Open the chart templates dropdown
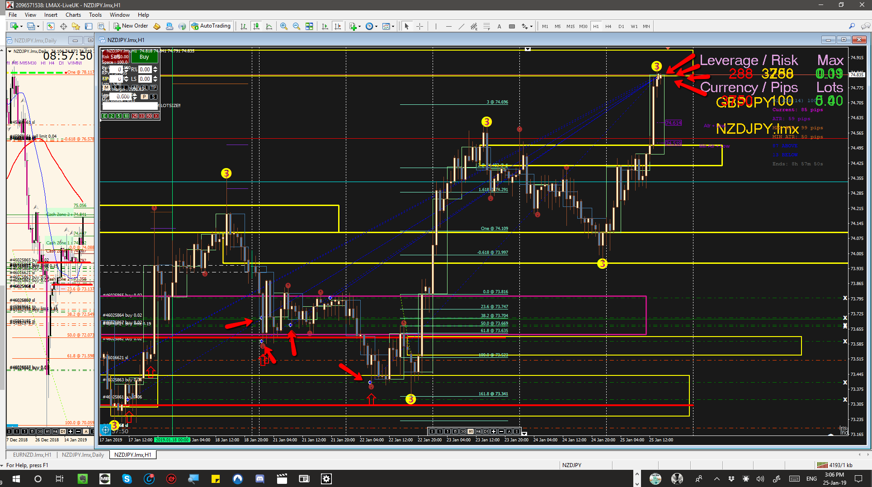Image resolution: width=872 pixels, height=487 pixels. coord(393,27)
